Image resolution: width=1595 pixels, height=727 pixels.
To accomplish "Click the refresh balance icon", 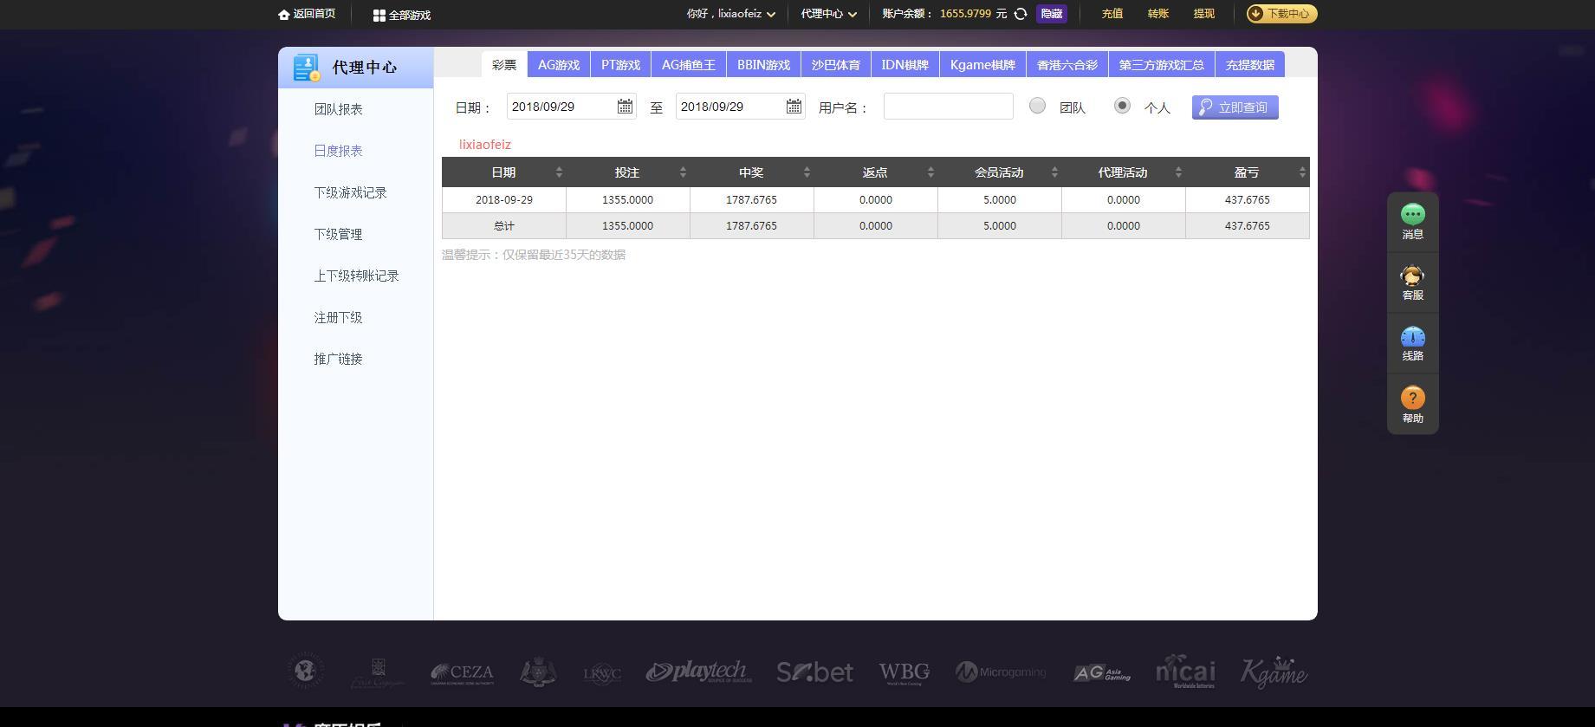I will pyautogui.click(x=1021, y=14).
